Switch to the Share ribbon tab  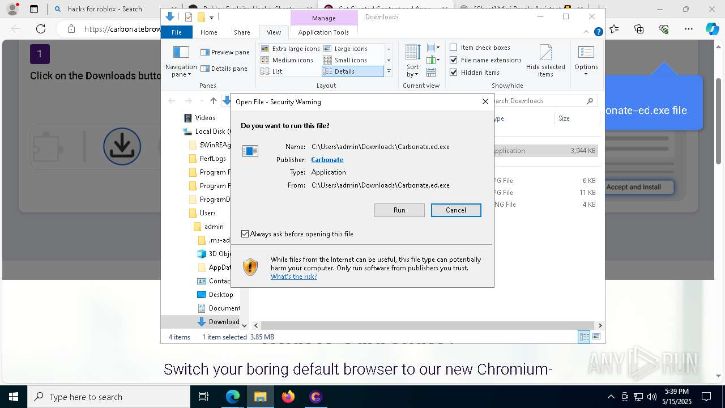point(242,32)
